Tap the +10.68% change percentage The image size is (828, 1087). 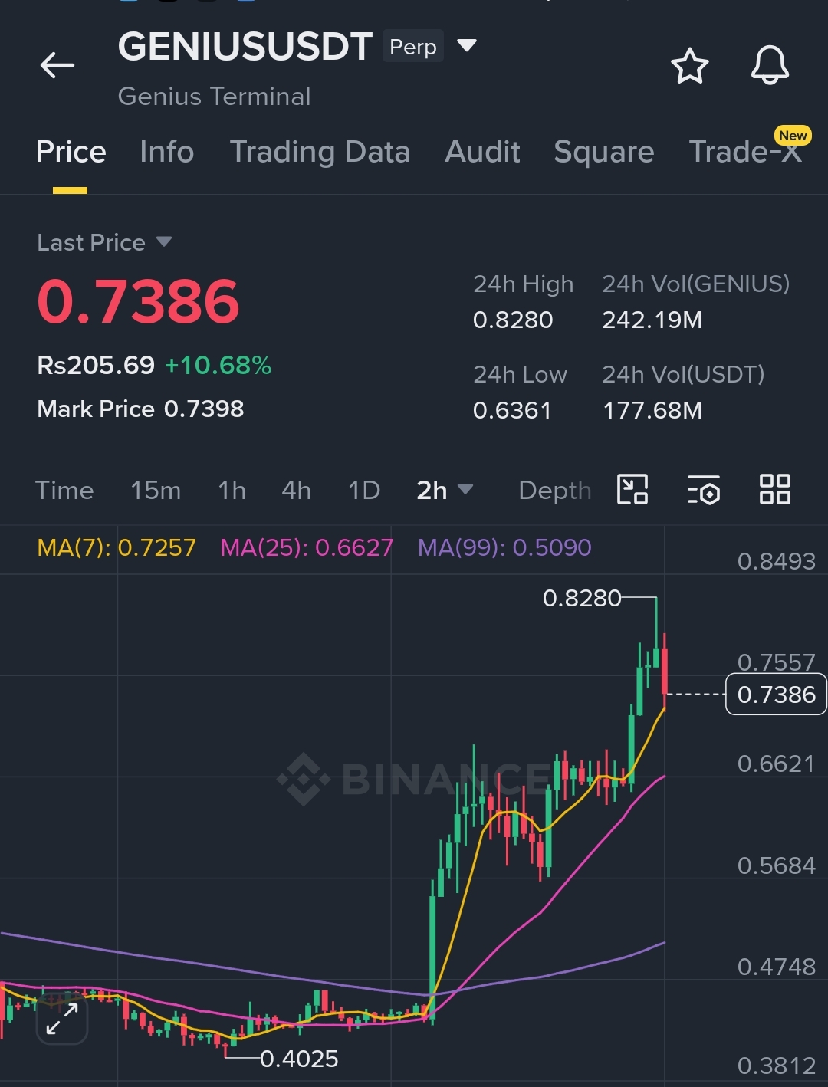pos(218,365)
